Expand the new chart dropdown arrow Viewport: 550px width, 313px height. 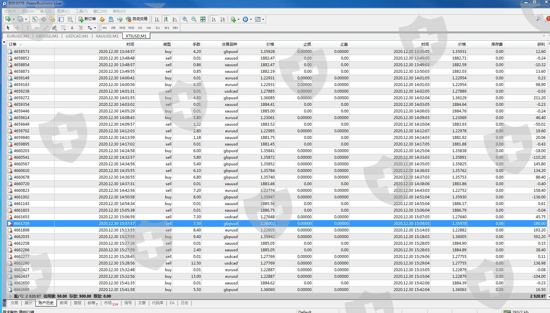pyautogui.click(x=14, y=19)
